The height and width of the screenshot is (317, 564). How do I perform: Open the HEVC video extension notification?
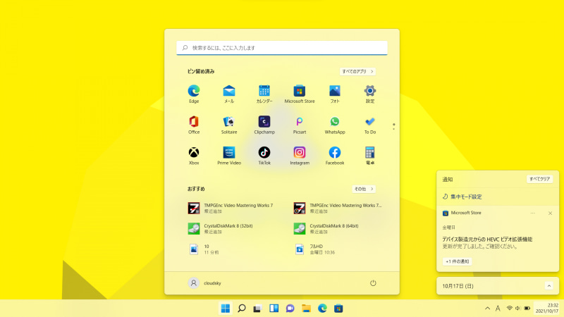487,242
